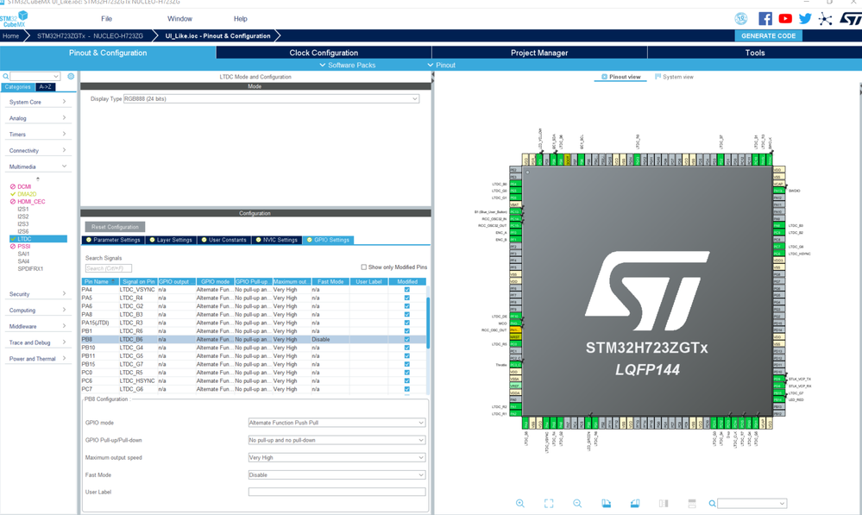Switch to Clock Configuration tab
The width and height of the screenshot is (862, 515).
point(324,53)
